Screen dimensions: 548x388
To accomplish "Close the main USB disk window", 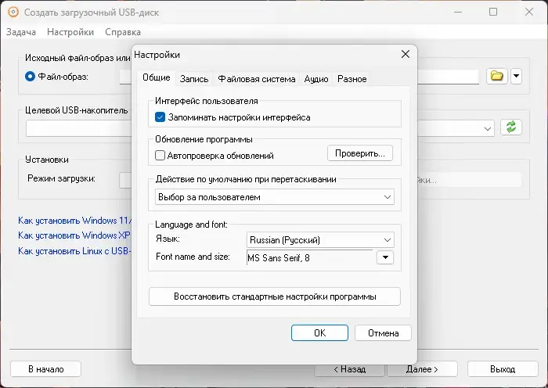I will click(x=529, y=12).
